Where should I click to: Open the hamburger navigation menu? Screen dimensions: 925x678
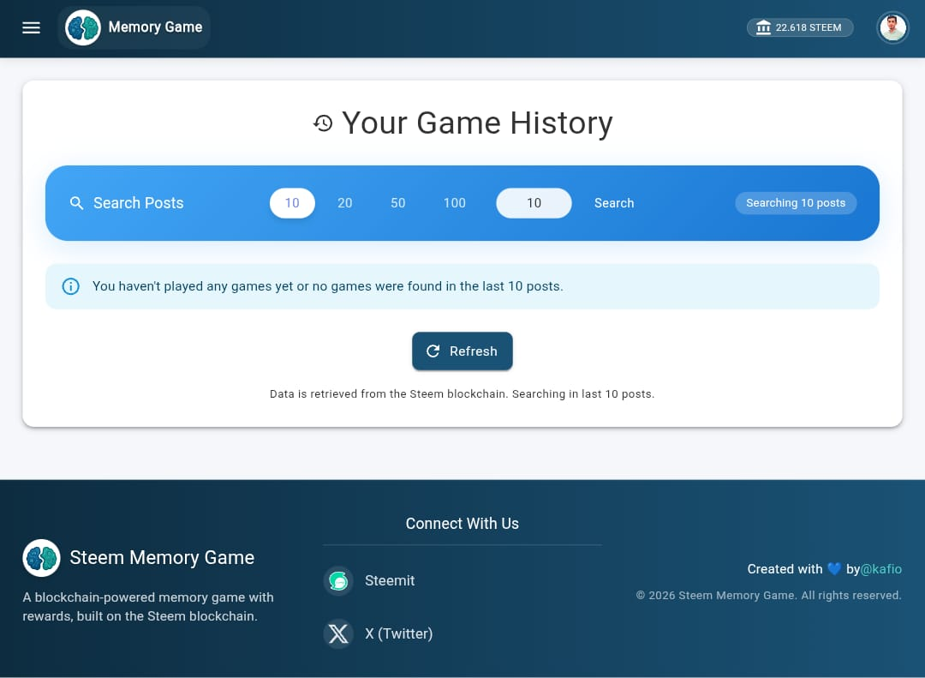tap(32, 27)
